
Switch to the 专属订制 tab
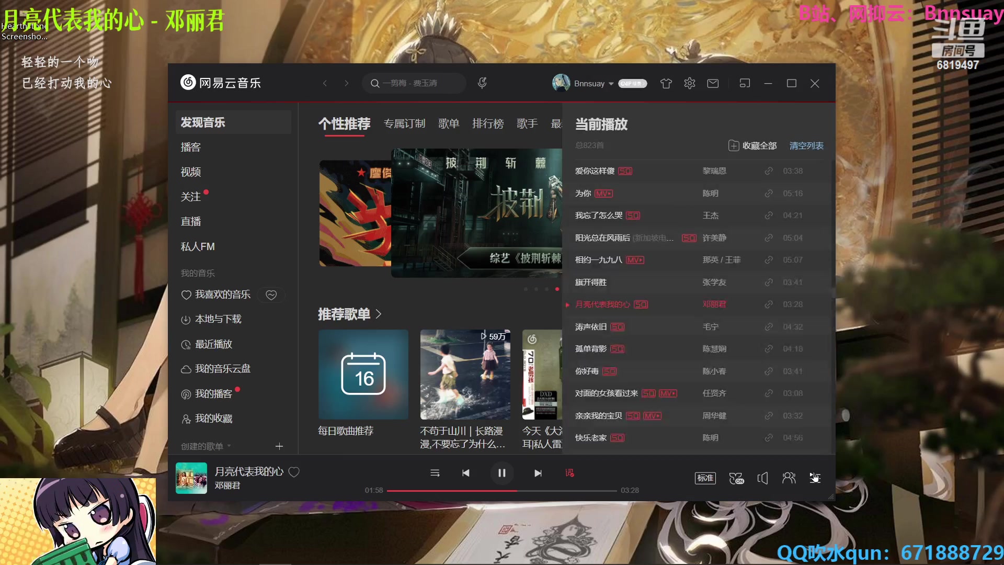click(x=404, y=124)
